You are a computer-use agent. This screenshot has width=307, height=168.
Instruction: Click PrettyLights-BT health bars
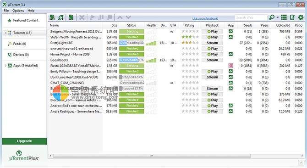(151, 43)
